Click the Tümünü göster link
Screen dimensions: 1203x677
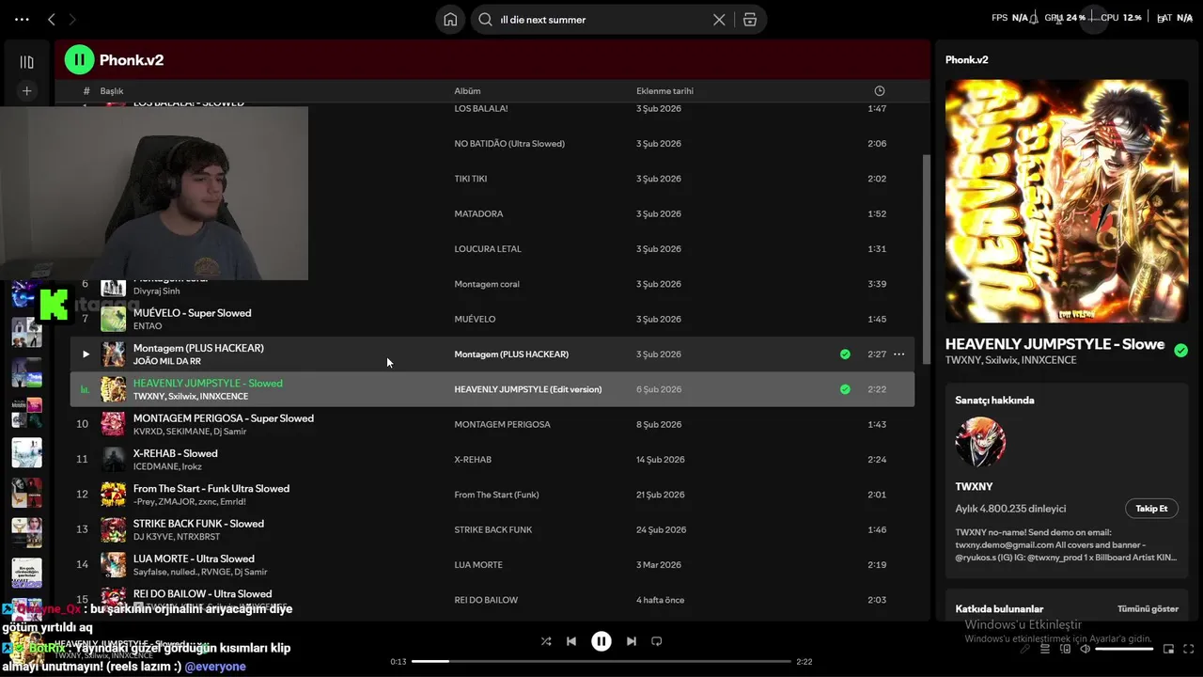[1148, 609]
